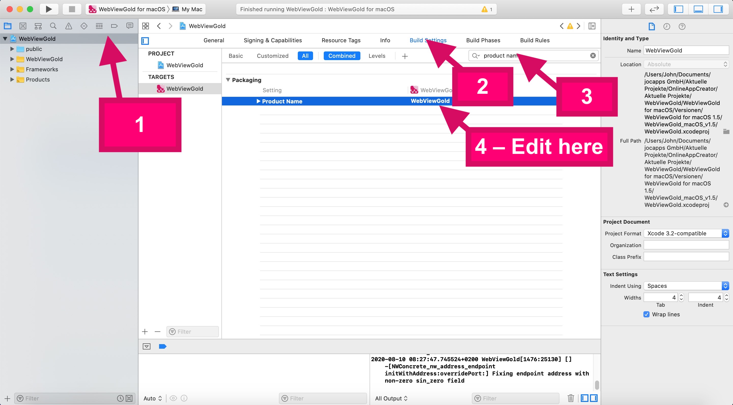Show Customized build settings
733x405 pixels.
(x=273, y=56)
